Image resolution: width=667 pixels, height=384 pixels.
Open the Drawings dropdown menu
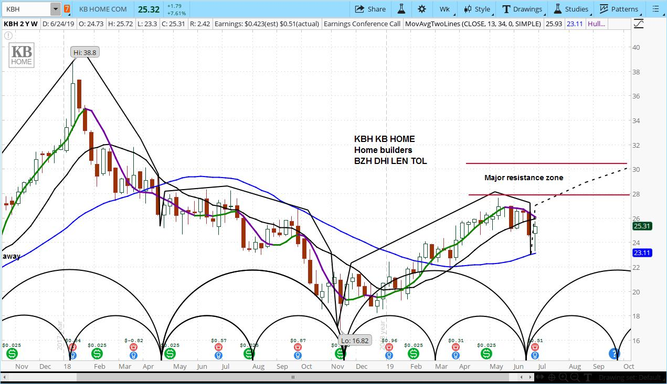[522, 9]
